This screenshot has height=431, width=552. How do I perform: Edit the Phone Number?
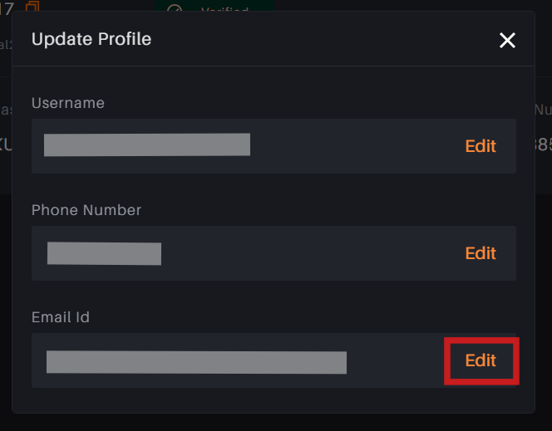[481, 253]
